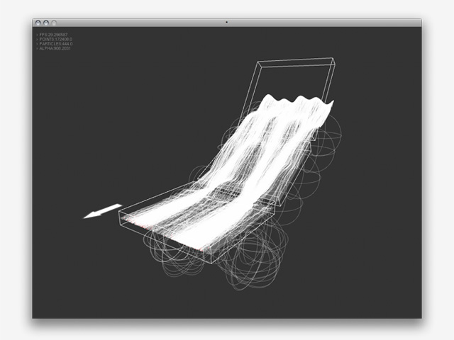Click the white direction arrow in the viewport
The width and height of the screenshot is (454, 340).
(x=102, y=211)
